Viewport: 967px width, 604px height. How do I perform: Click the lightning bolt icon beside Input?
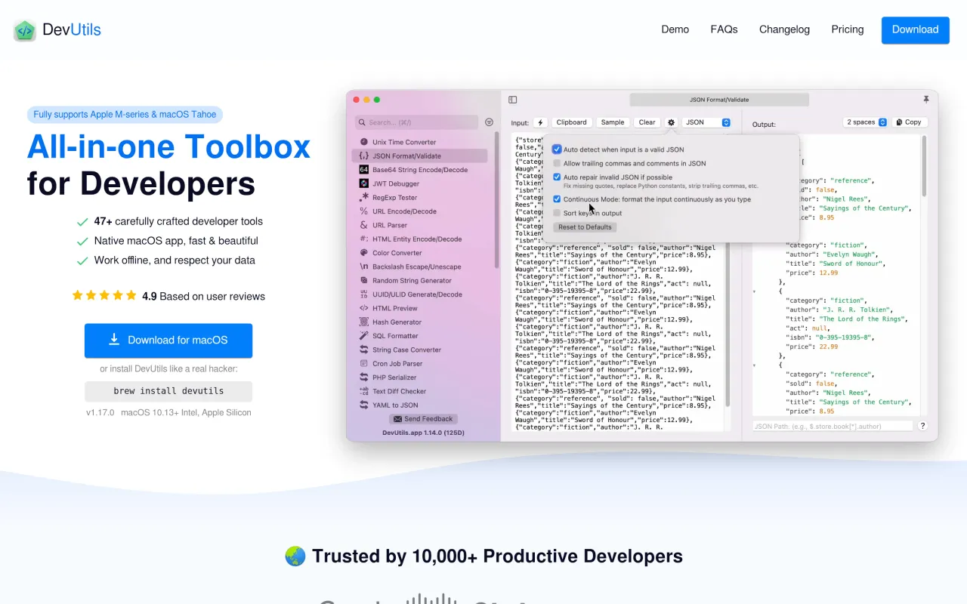coord(540,122)
